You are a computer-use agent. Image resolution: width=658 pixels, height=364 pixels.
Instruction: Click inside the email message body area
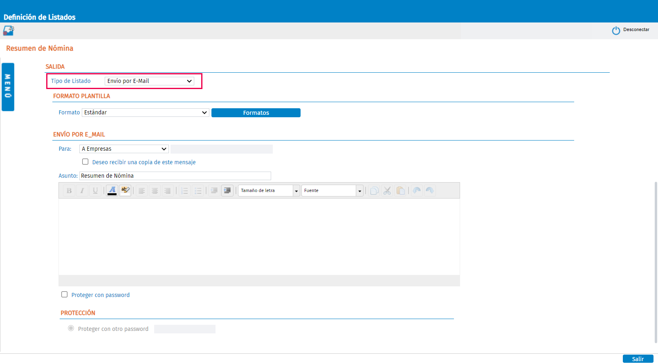pos(259,237)
